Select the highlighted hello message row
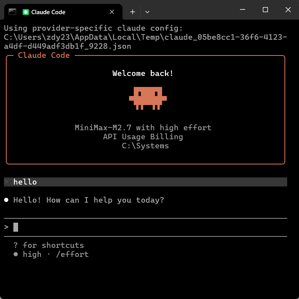 click(146, 182)
